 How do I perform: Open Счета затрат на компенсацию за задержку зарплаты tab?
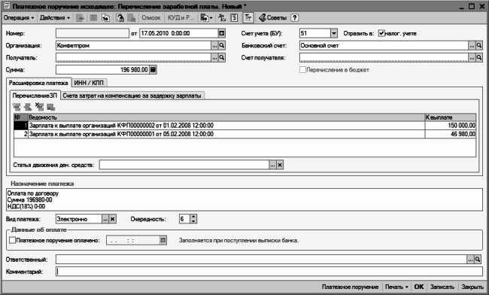click(x=132, y=96)
